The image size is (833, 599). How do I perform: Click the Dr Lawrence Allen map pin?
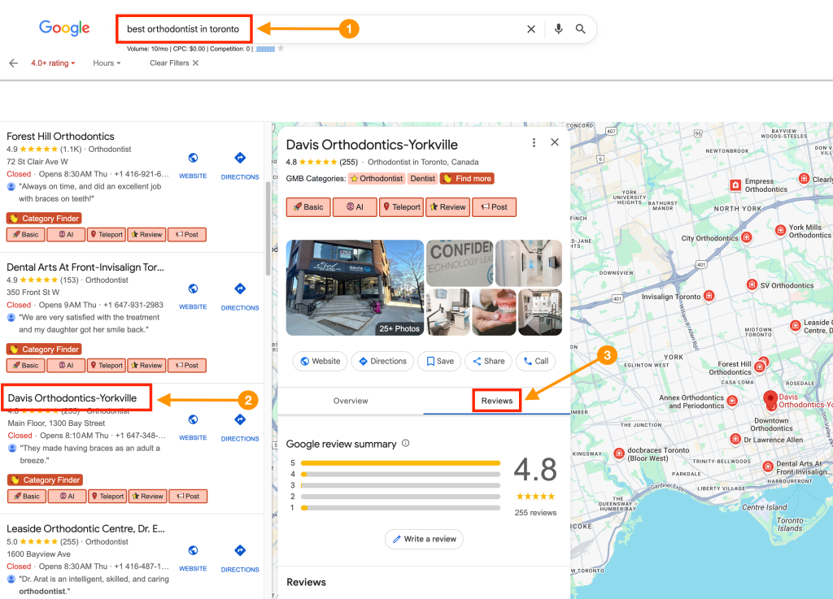click(735, 439)
